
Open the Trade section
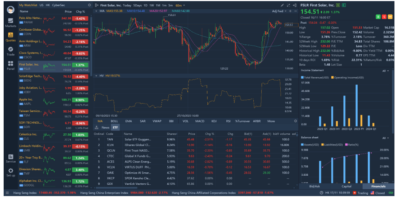coord(11,51)
